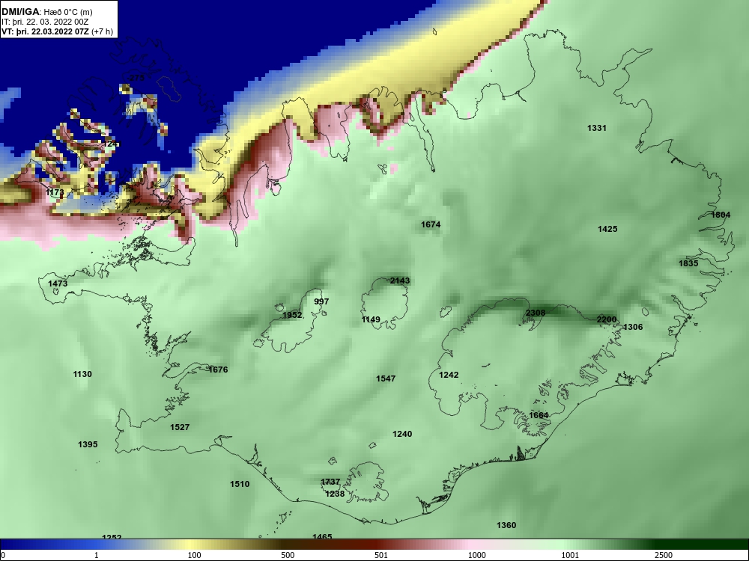Click the 1737 height value
This screenshot has height=561, width=749.
tap(330, 482)
